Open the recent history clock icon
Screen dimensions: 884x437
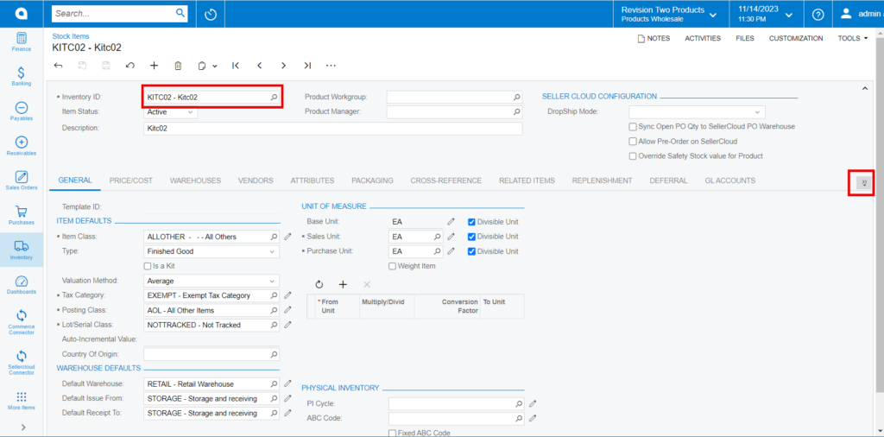click(x=211, y=14)
